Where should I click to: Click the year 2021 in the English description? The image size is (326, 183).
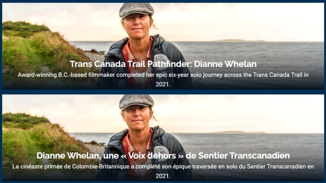163,85
